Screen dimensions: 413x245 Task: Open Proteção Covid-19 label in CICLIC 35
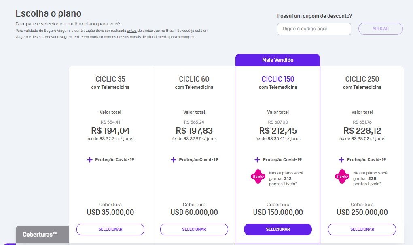tap(114, 159)
